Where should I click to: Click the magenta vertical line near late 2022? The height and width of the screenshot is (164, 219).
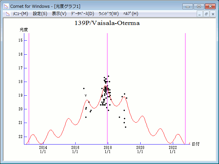pos(185,88)
